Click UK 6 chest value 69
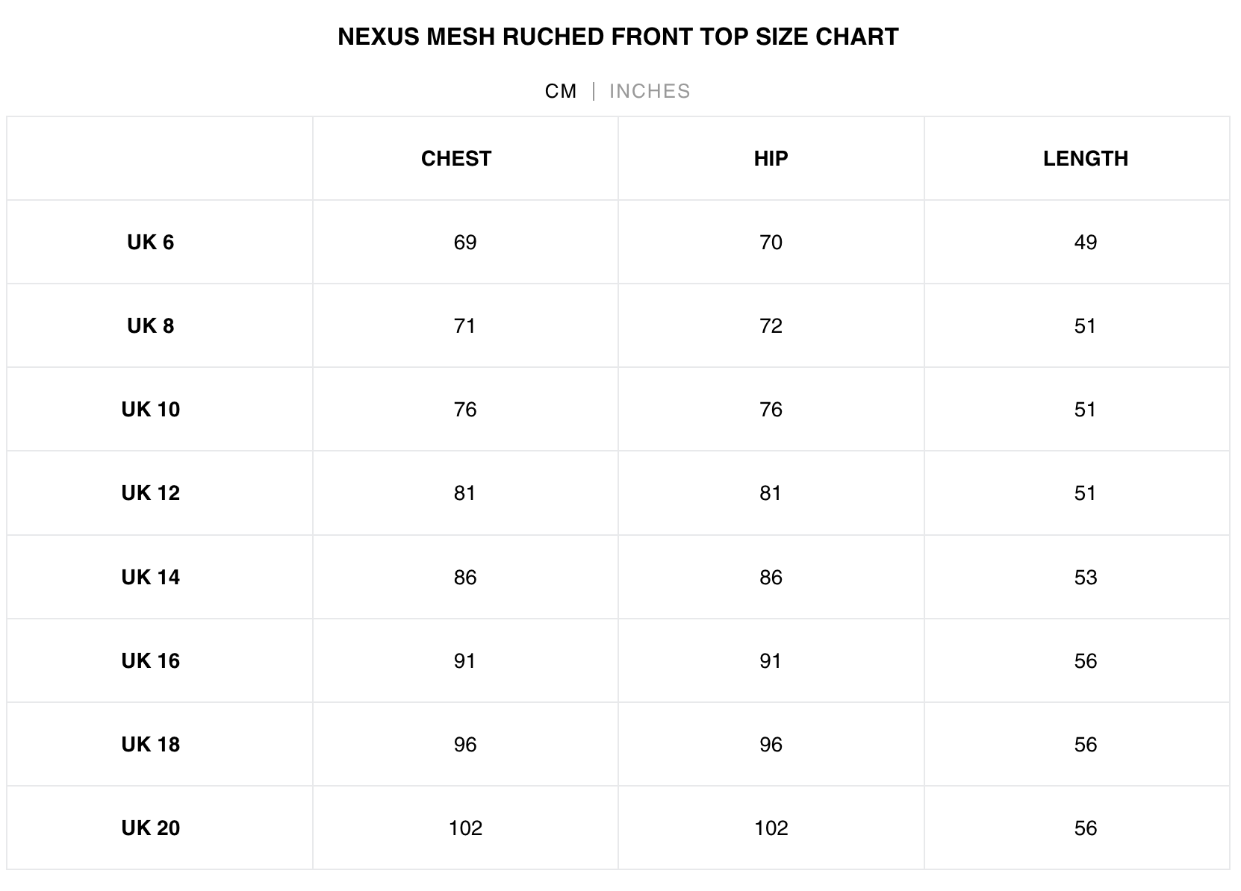The width and height of the screenshot is (1241, 891). [464, 242]
